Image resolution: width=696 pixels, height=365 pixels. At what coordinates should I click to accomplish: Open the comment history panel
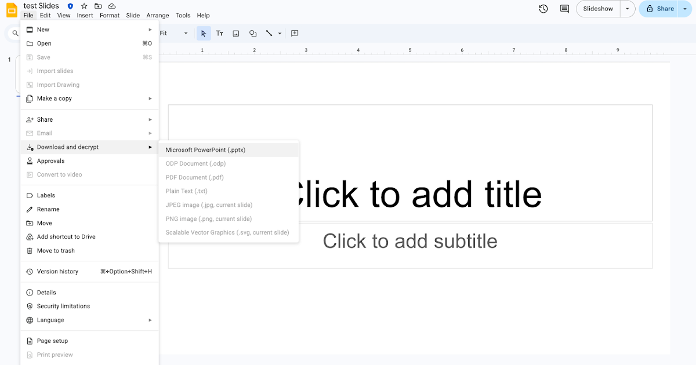(564, 9)
